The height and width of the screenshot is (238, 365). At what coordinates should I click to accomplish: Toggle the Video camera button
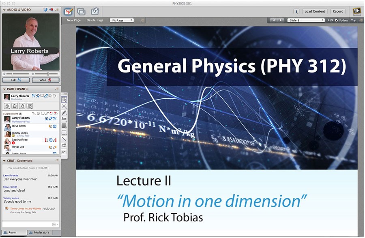click(45, 80)
